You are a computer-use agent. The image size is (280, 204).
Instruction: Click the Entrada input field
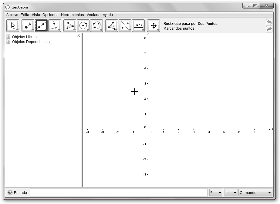[119, 193]
